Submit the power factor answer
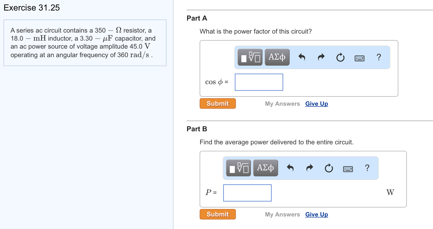Viewport: 433px width, 229px height. point(217,103)
